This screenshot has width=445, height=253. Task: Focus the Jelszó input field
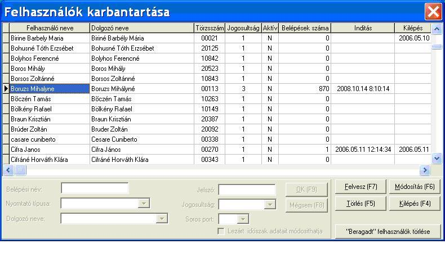(x=247, y=190)
